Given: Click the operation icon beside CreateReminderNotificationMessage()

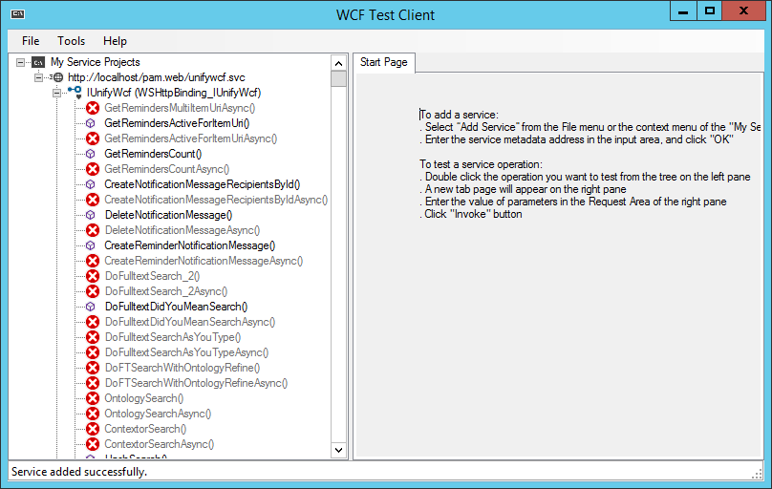Looking at the screenshot, I should tap(91, 245).
